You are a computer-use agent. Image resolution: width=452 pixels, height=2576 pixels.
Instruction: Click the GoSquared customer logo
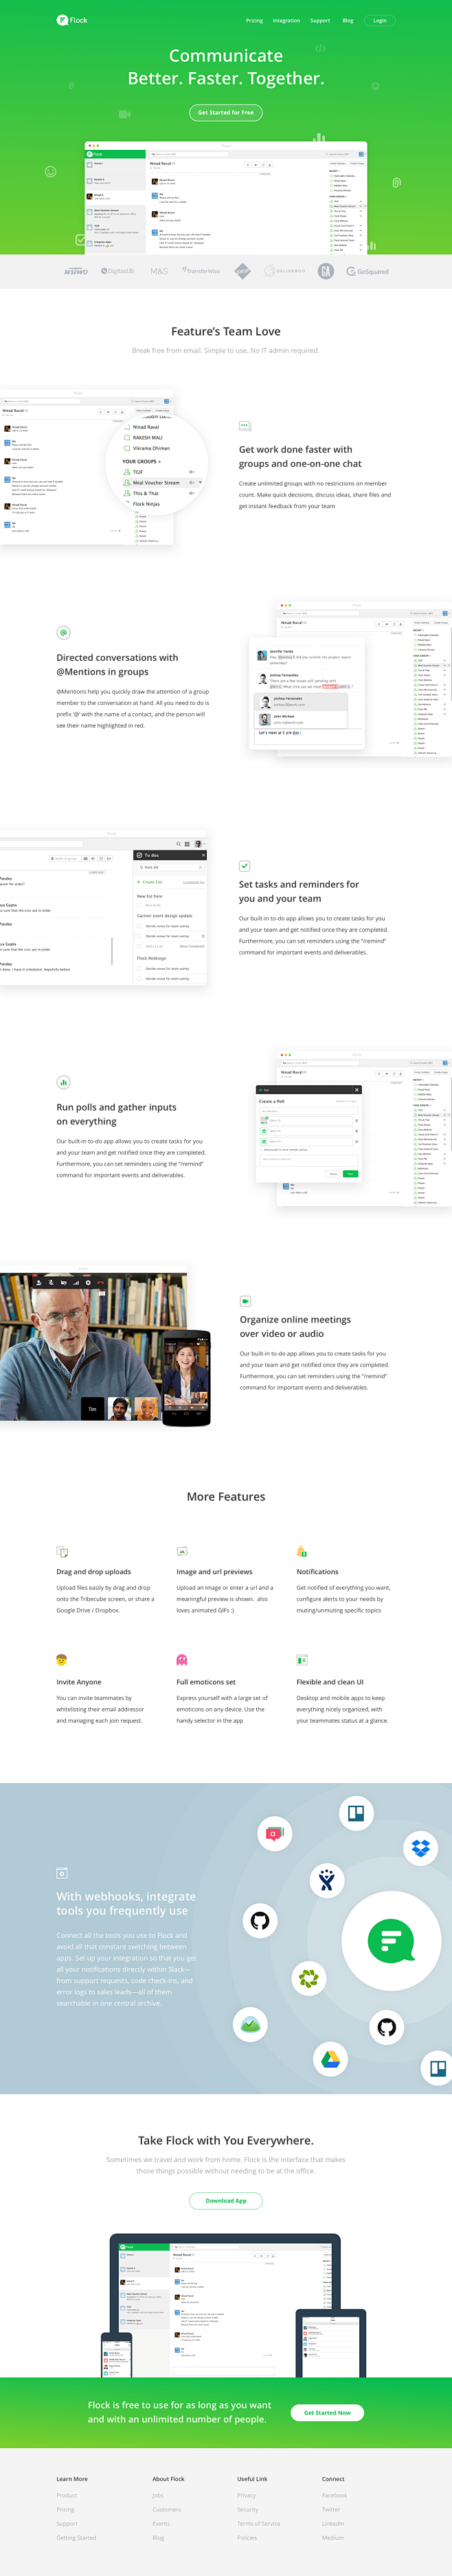coord(368,271)
